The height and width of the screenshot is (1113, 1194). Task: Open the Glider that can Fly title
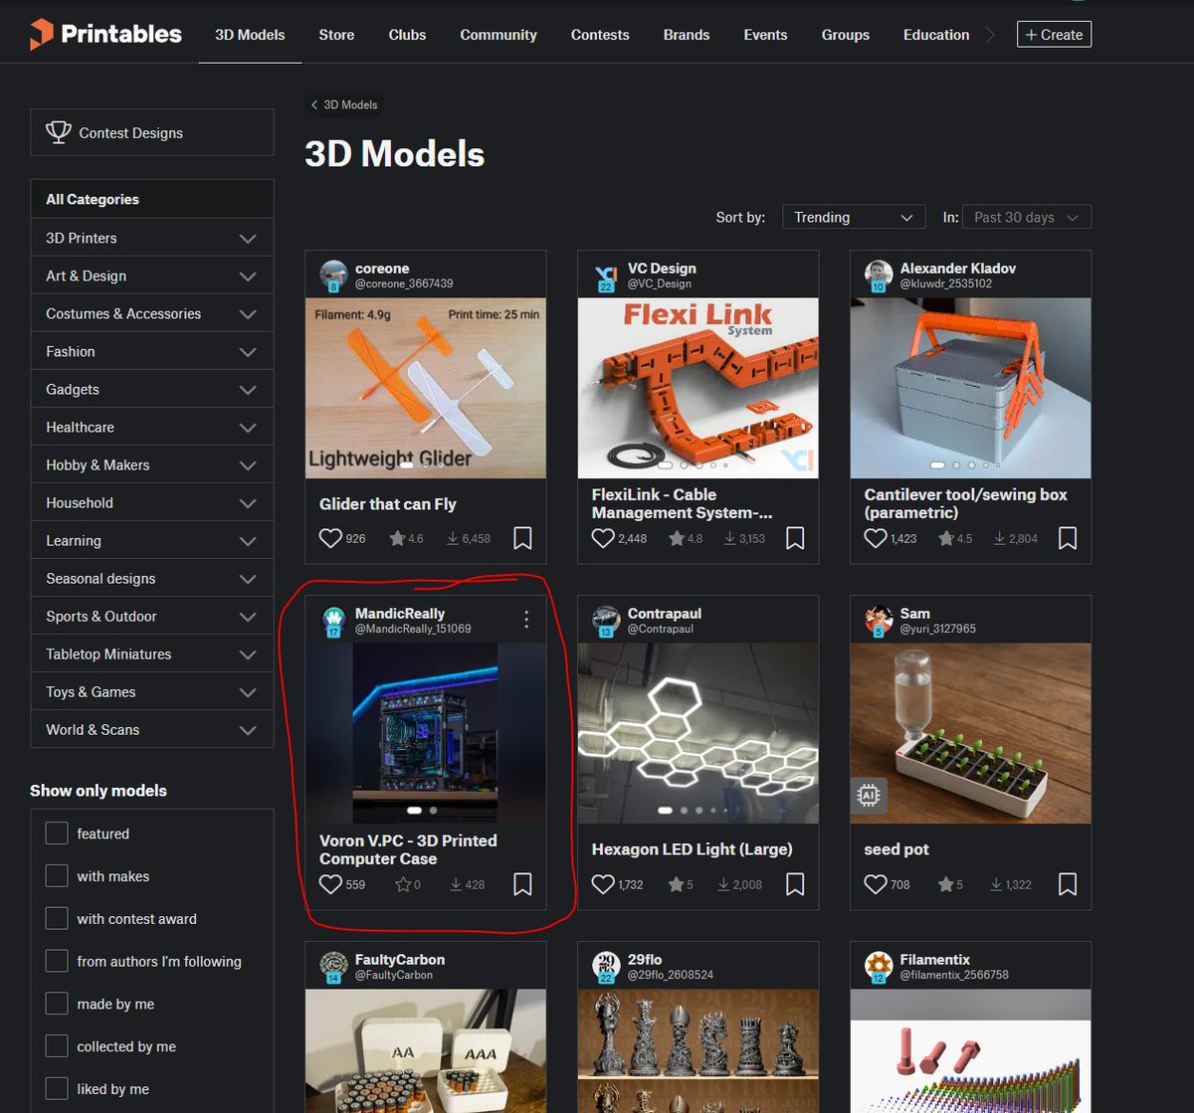click(388, 504)
